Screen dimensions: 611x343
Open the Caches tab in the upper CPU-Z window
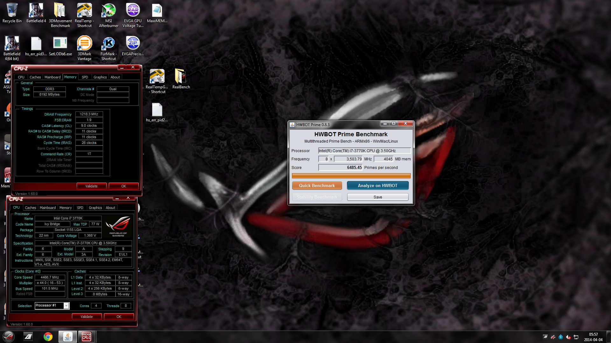[35, 77]
